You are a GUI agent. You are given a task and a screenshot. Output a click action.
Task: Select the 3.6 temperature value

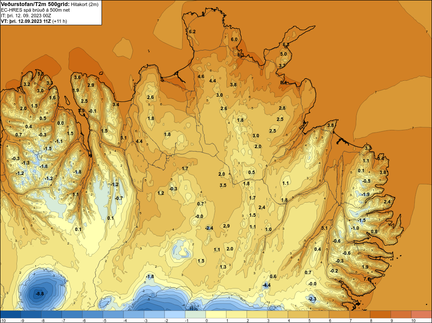click(77, 77)
